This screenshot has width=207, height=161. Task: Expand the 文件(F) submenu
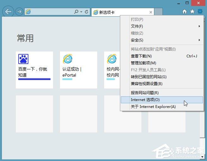point(162,26)
